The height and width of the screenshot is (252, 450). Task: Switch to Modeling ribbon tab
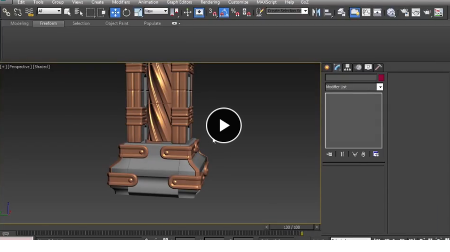[20, 23]
